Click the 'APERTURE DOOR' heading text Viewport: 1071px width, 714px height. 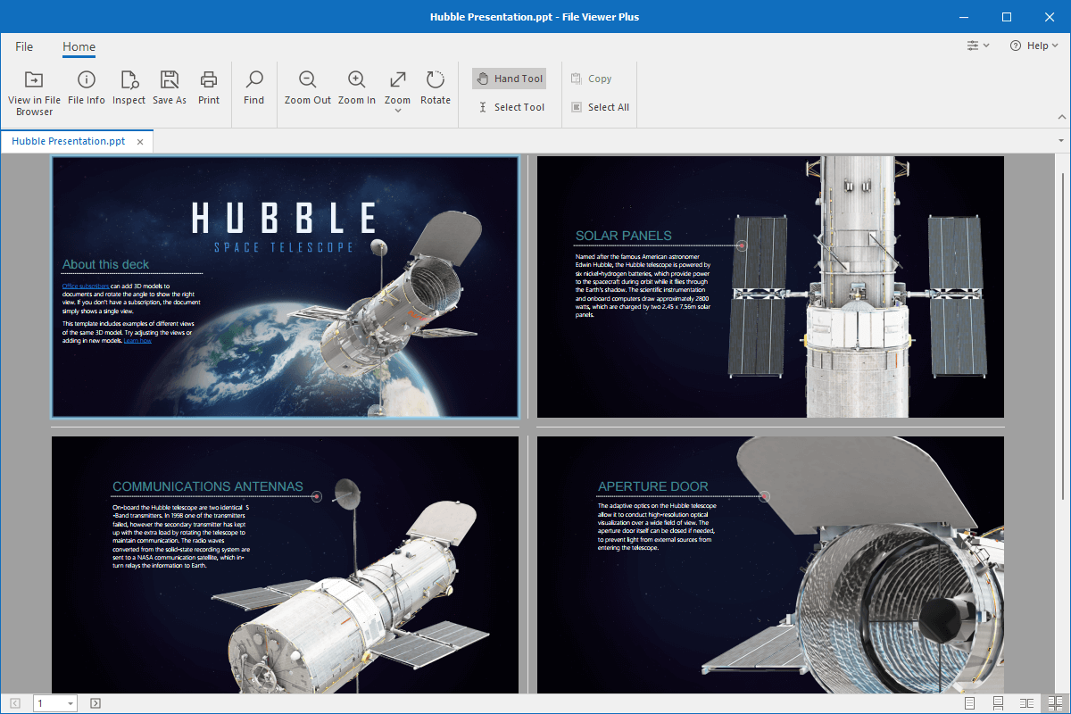653,486
